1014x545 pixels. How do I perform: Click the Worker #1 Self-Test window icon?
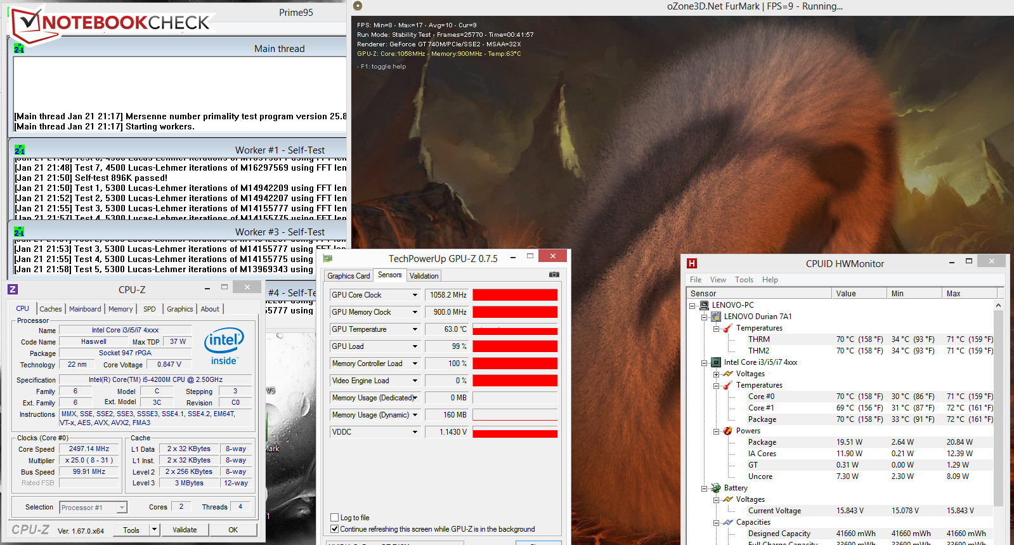(x=19, y=150)
